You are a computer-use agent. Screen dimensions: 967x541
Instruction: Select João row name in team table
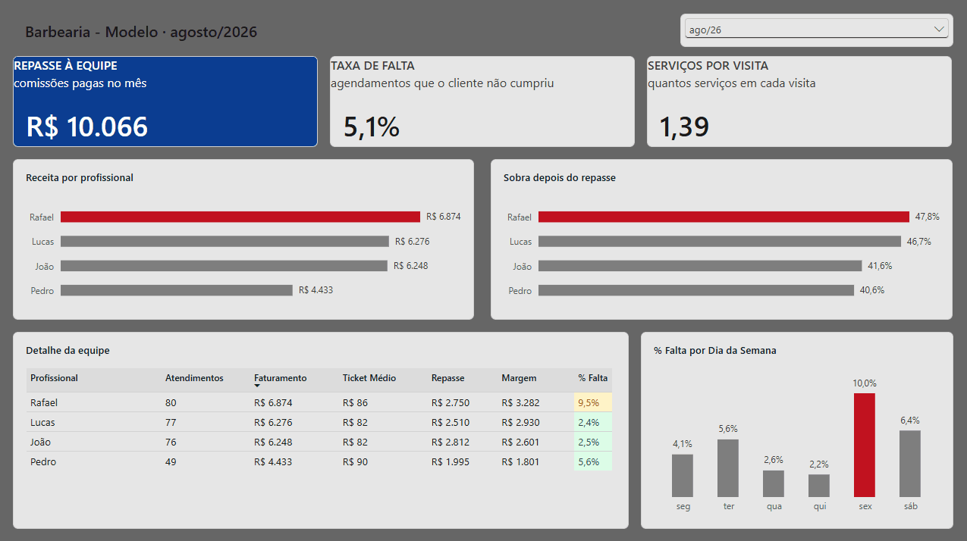[x=41, y=442]
